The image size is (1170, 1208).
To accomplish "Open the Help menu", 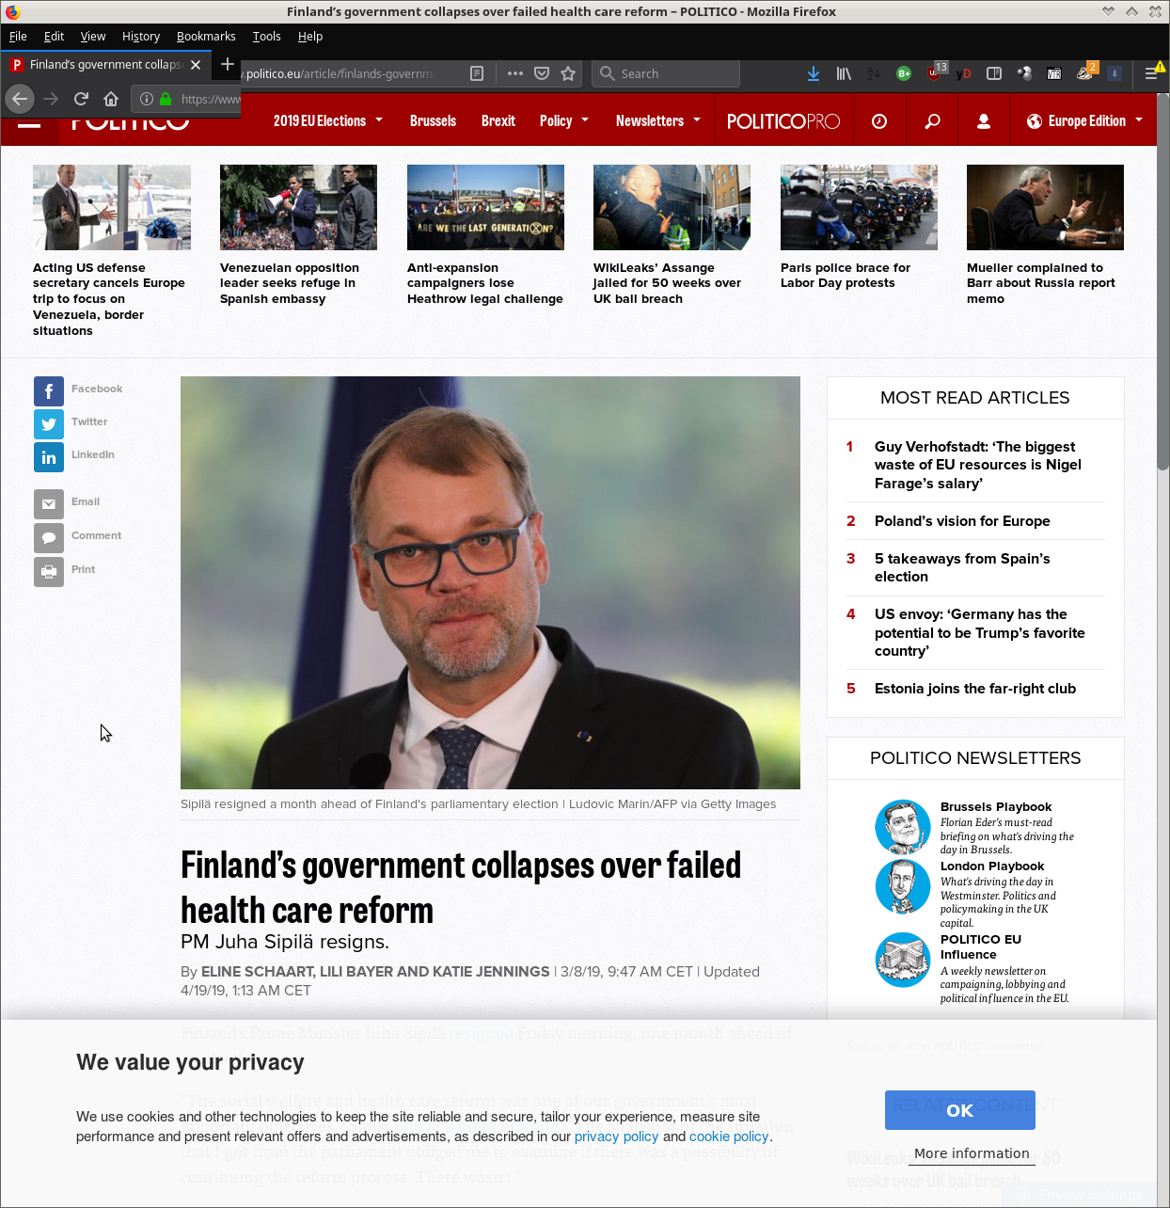I will (310, 36).
